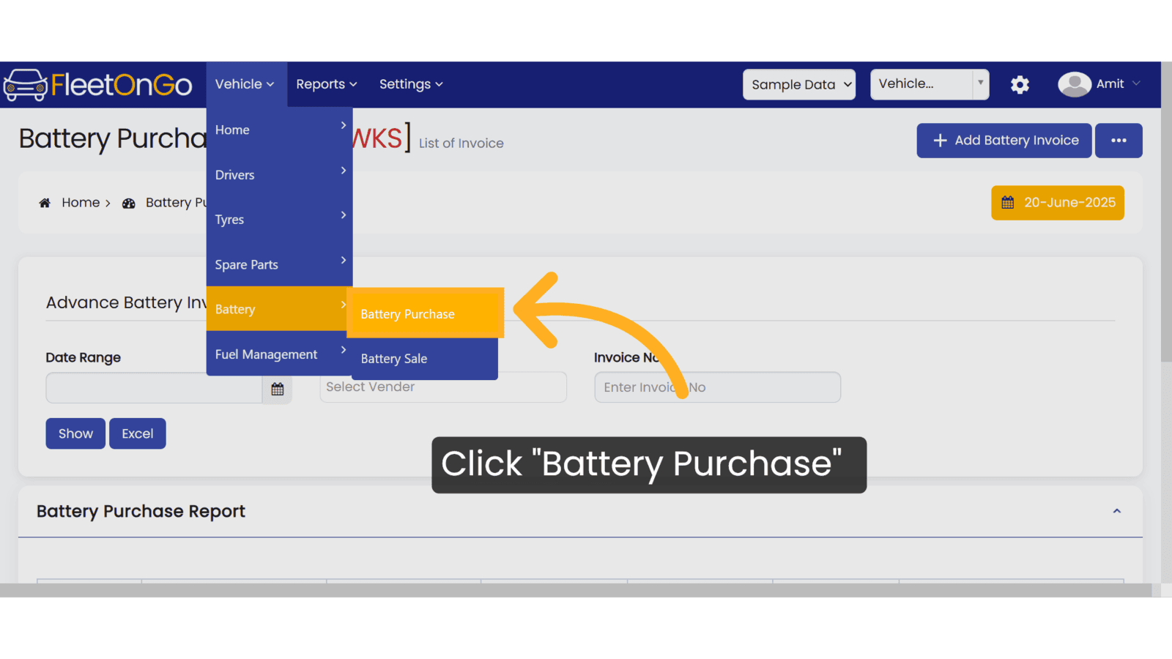The height and width of the screenshot is (659, 1172).
Task: Click the Excel export button
Action: (x=138, y=433)
